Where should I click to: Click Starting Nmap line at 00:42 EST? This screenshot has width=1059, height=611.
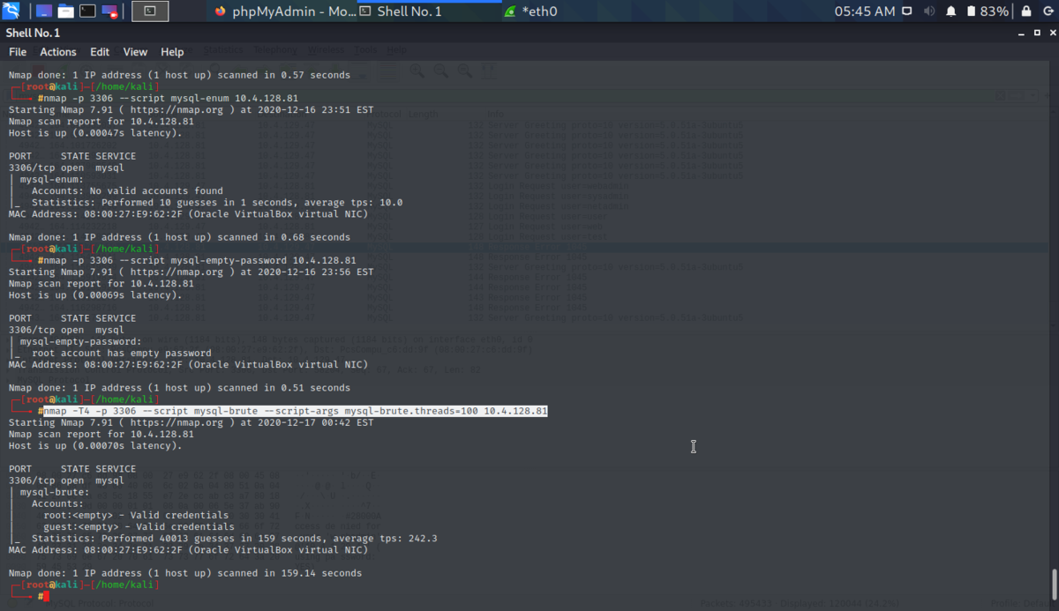point(191,422)
